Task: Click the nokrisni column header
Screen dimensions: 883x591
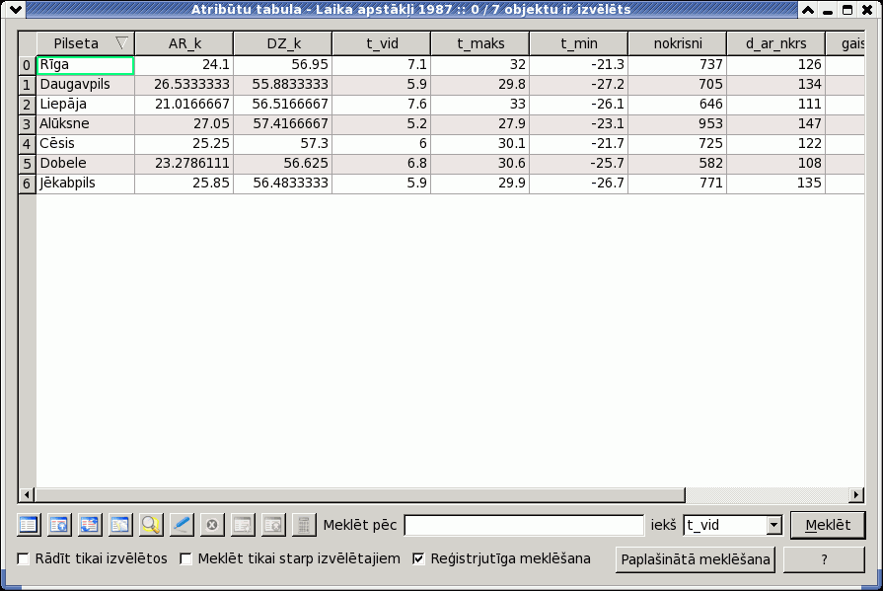Action: [677, 43]
